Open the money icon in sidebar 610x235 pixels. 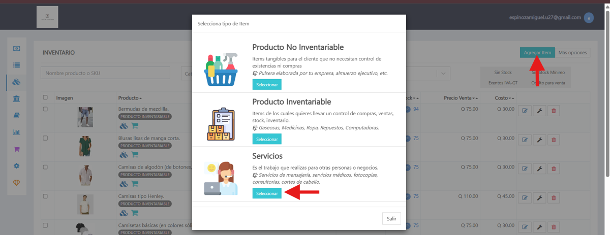[17, 48]
